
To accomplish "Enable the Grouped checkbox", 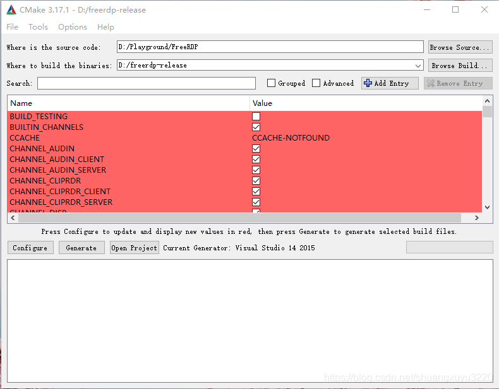I will (272, 83).
